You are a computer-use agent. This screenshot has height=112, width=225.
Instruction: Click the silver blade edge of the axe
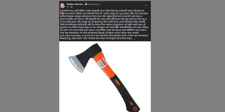point(76,64)
